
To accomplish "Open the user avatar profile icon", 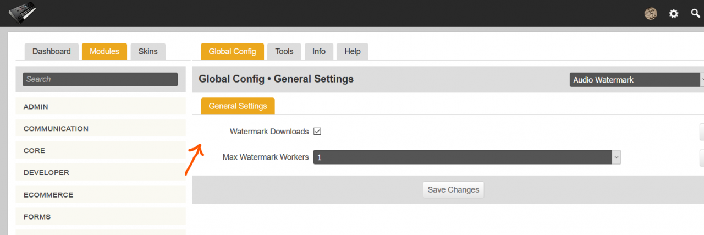I will point(651,14).
